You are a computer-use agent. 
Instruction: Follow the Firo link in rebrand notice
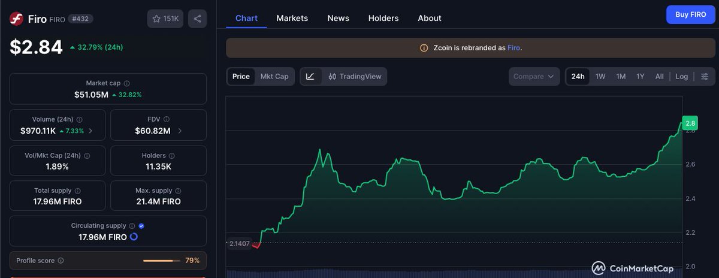point(514,48)
